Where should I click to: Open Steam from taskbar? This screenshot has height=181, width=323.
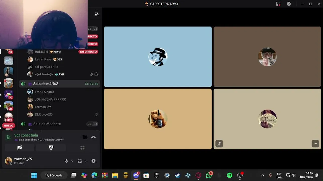[x=177, y=175]
